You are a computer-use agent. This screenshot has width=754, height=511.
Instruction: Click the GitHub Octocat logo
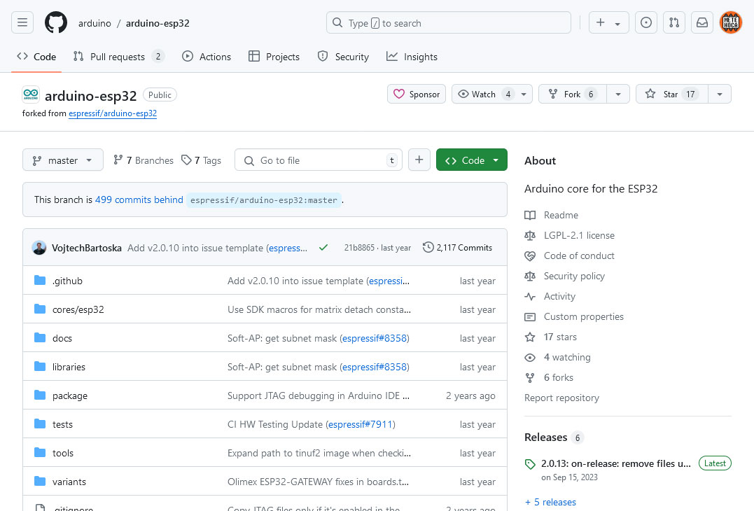click(x=56, y=22)
